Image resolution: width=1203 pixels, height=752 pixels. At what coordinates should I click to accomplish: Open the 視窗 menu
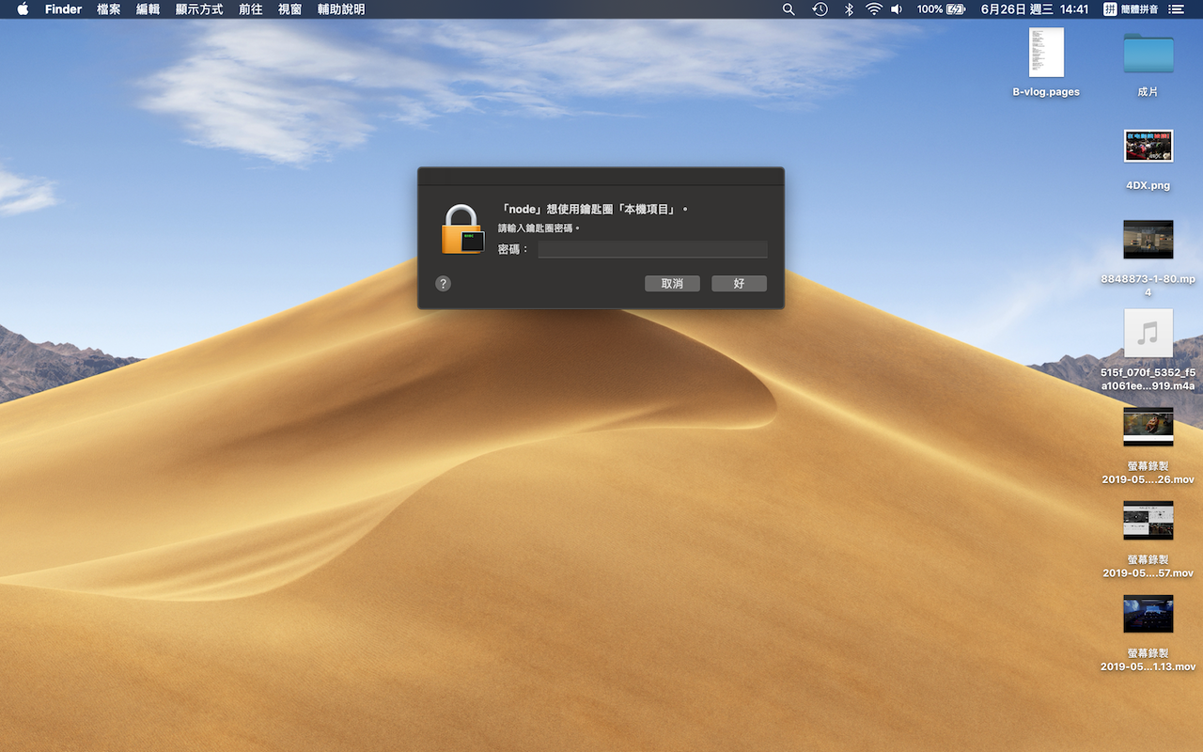tap(289, 9)
